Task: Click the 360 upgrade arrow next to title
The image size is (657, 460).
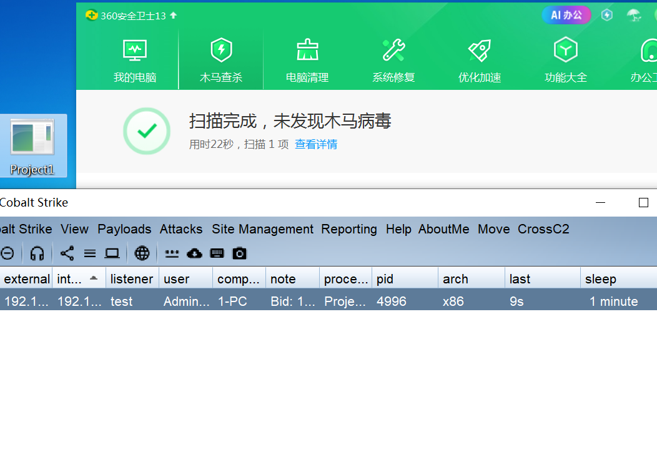Action: (x=174, y=16)
